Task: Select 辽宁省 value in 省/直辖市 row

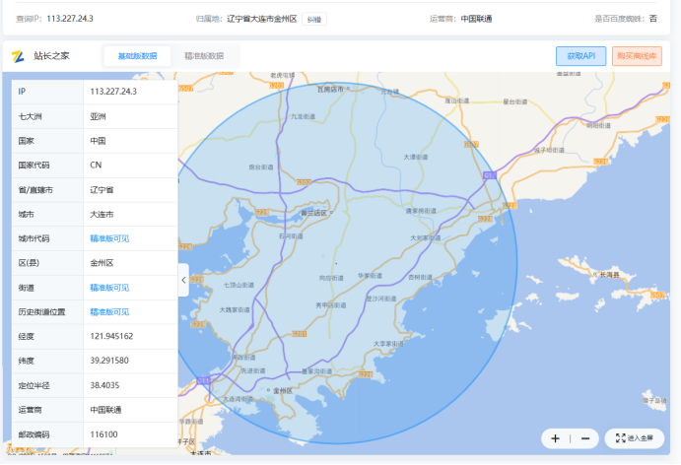Action: point(102,190)
